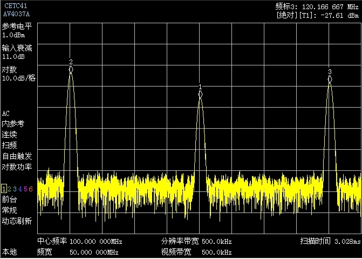Click the 连续 sweep mode text
Image resolution: width=362 pixels, height=259 pixels.
pyautogui.click(x=10, y=135)
